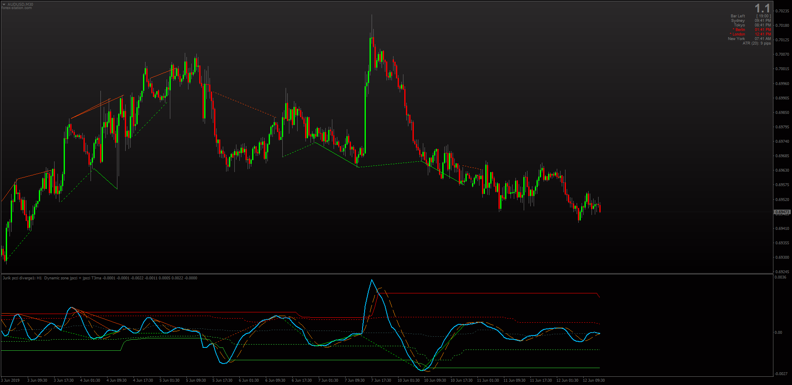
Task: Click the AUDUSD,M30 chart symbol label
Action: (x=20, y=5)
